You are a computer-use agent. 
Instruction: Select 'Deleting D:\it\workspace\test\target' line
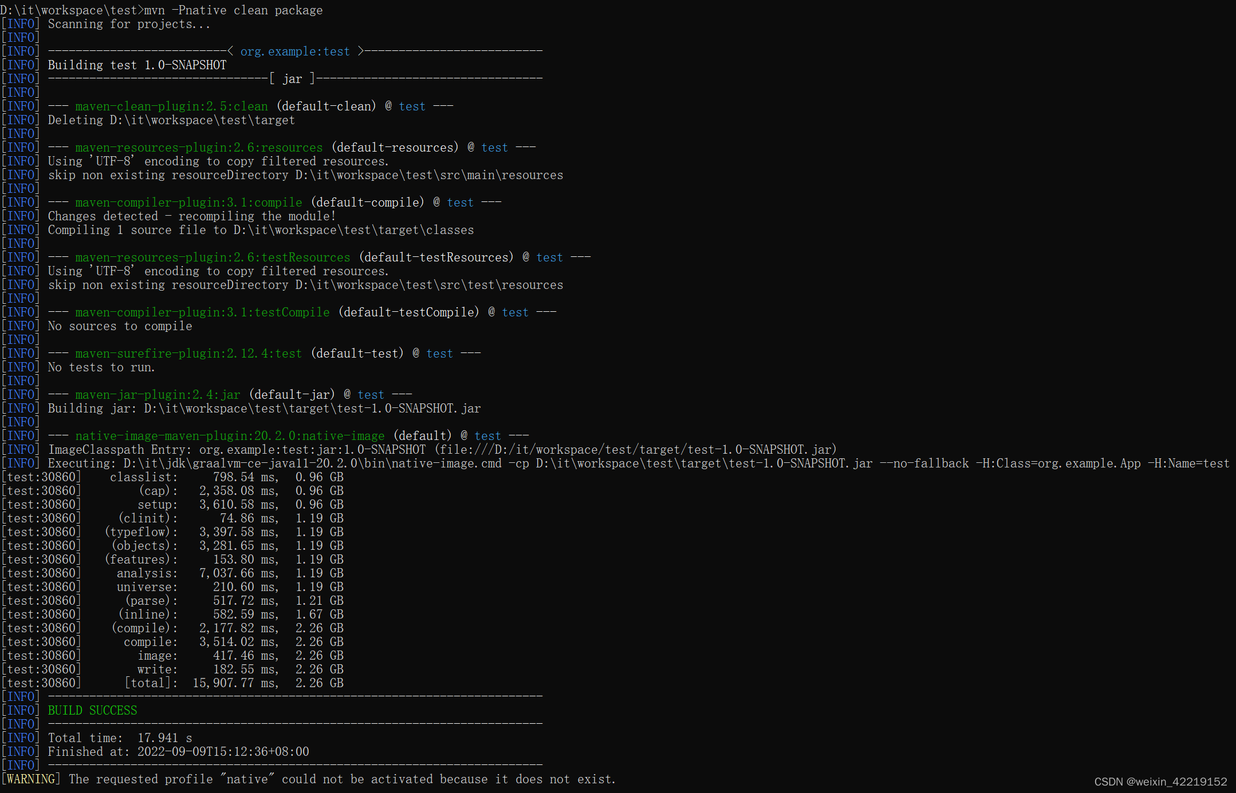(x=171, y=120)
